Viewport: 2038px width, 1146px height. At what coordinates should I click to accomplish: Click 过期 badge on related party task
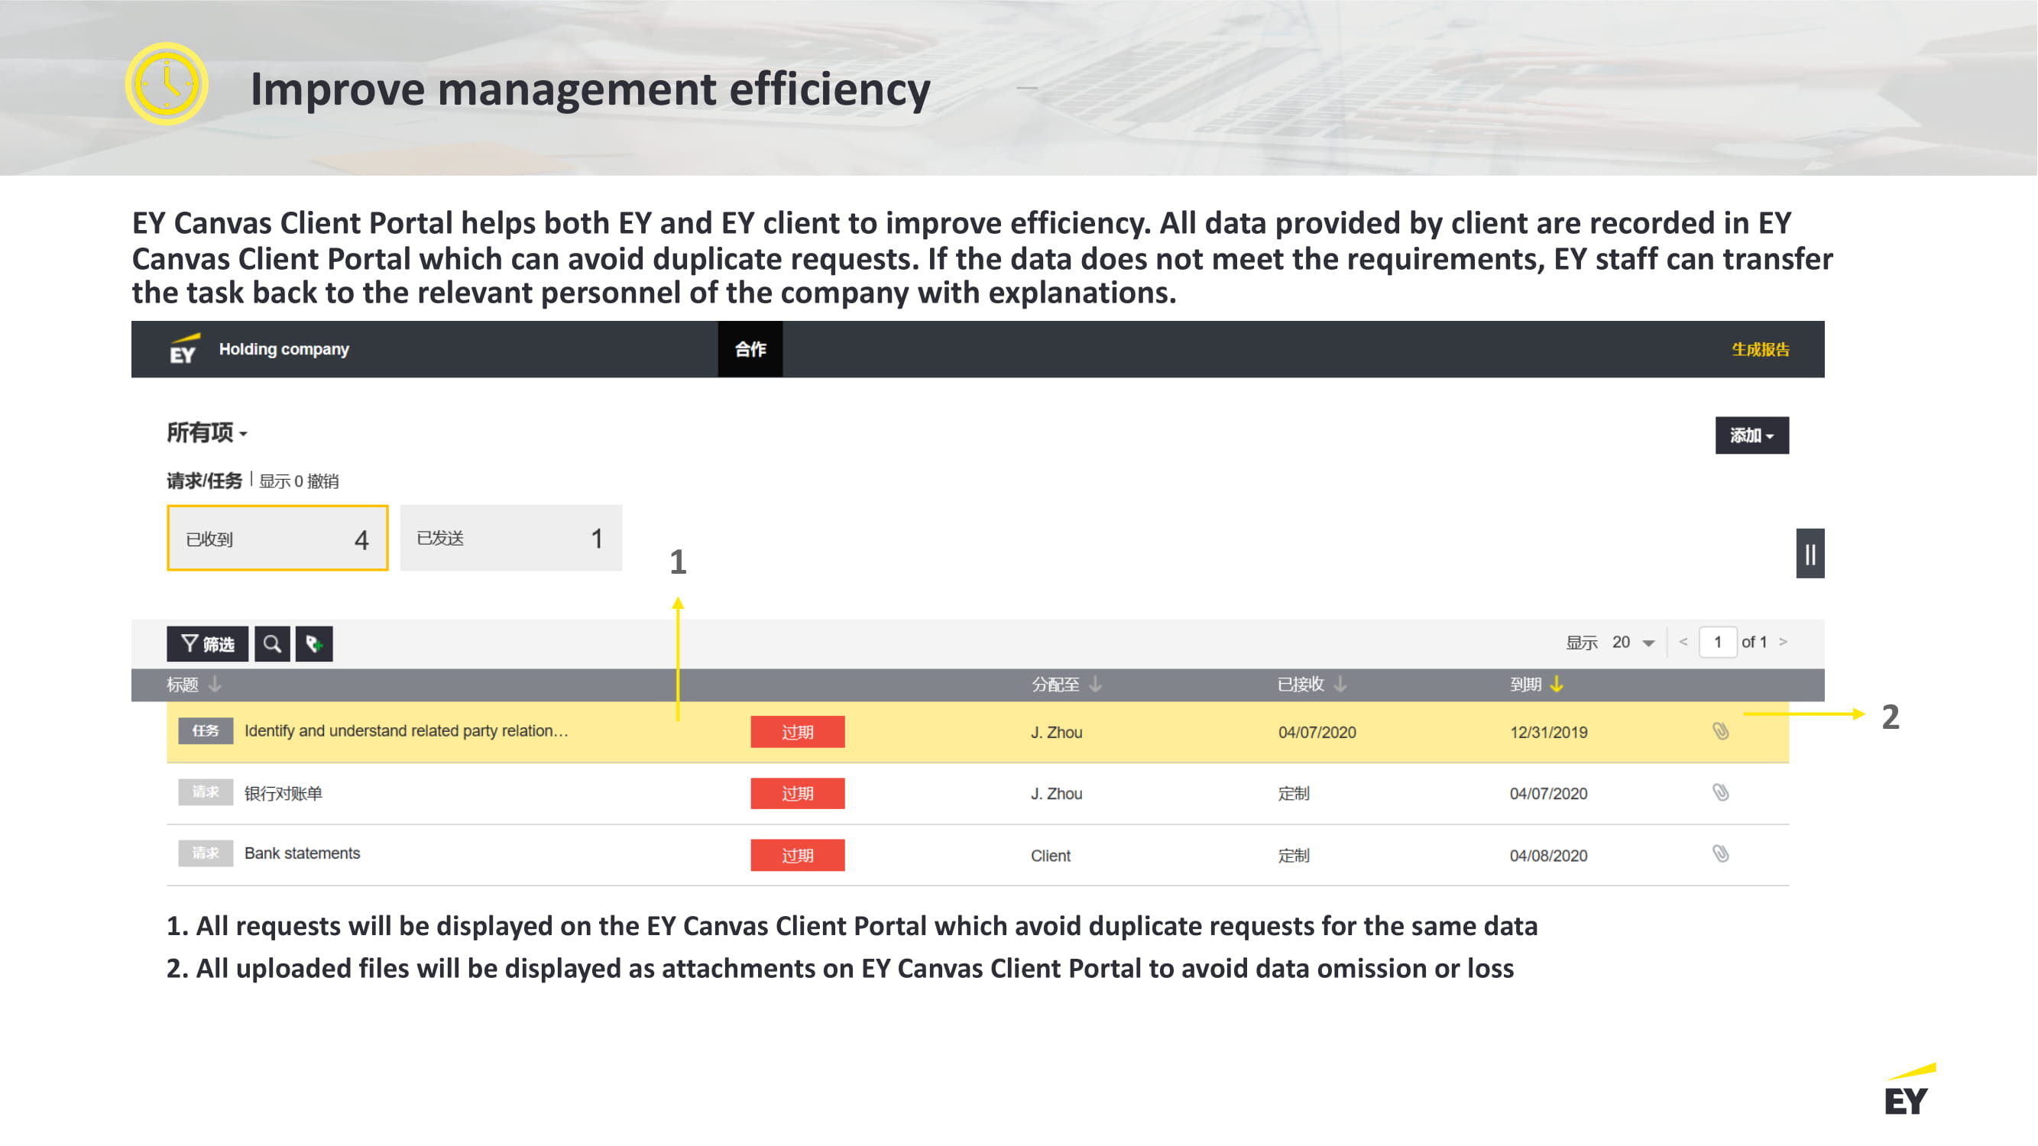tap(798, 732)
